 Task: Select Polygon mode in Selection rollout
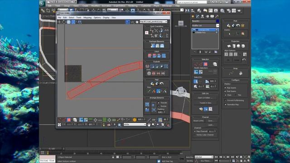click(205, 64)
